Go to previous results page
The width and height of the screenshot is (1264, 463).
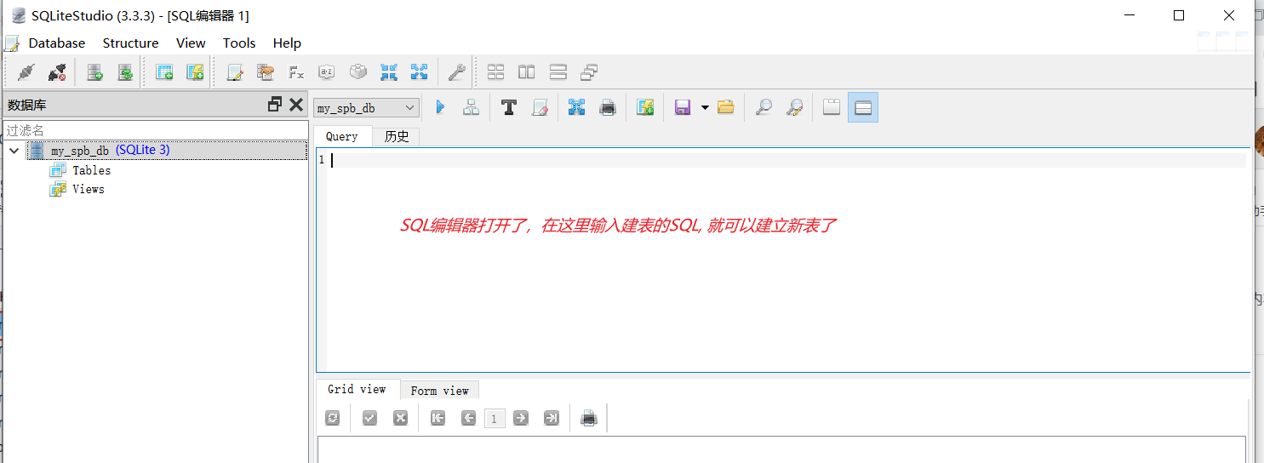pos(468,418)
